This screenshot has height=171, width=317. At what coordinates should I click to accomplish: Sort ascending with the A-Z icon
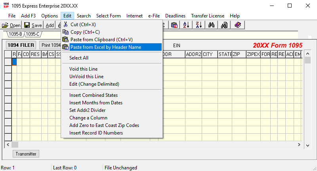tap(186, 25)
